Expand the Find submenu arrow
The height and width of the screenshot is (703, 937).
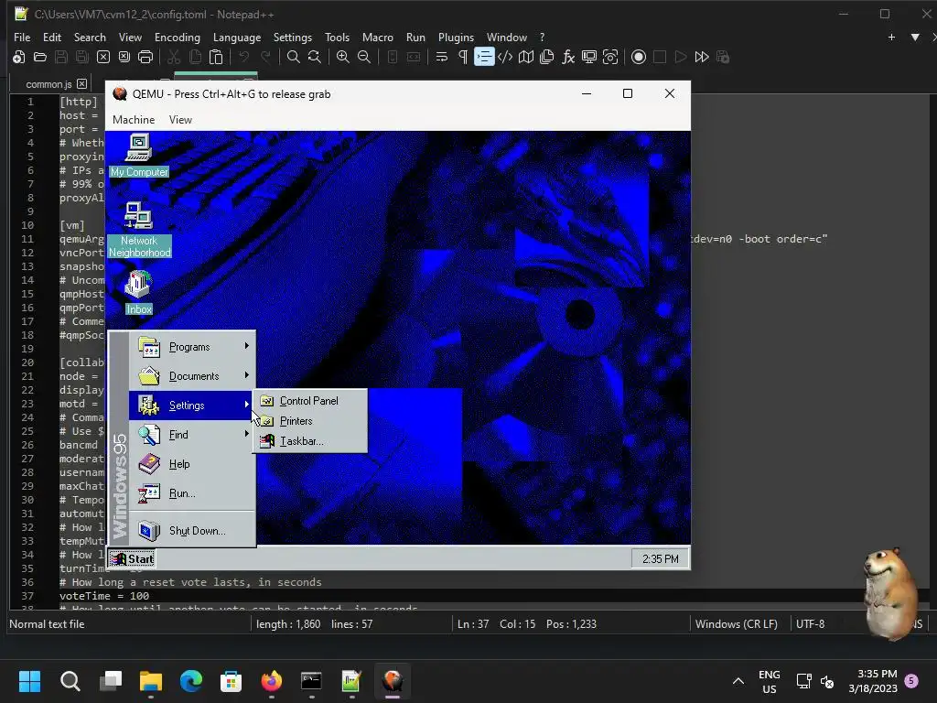click(246, 434)
